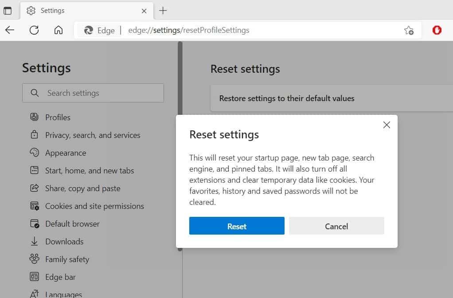The width and height of the screenshot is (453, 298).
Task: Go to Start, home, and new tabs
Action: coord(89,171)
